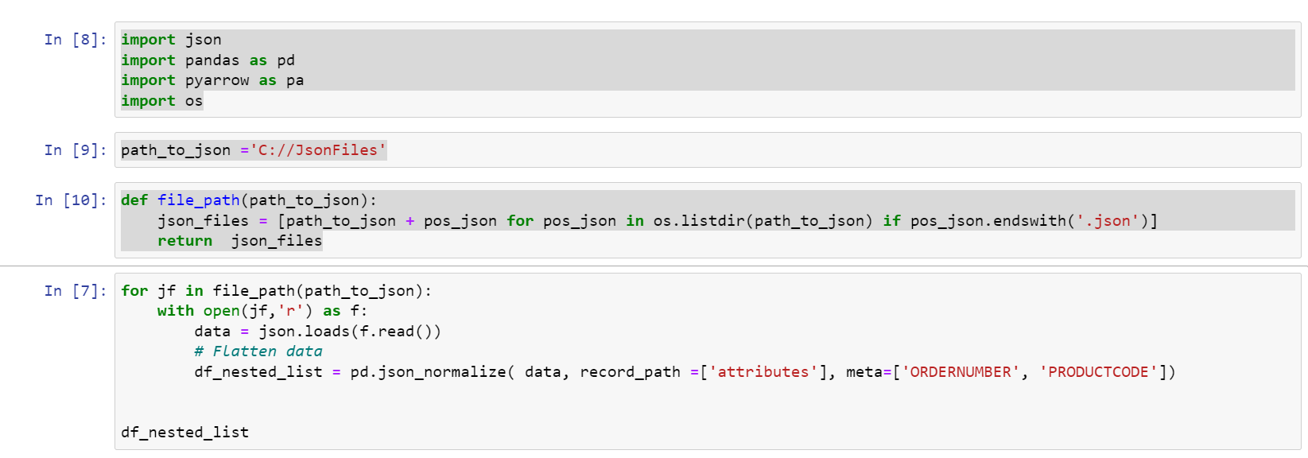Click the In [7] cell prompt
The width and height of the screenshot is (1308, 458).
(x=76, y=291)
